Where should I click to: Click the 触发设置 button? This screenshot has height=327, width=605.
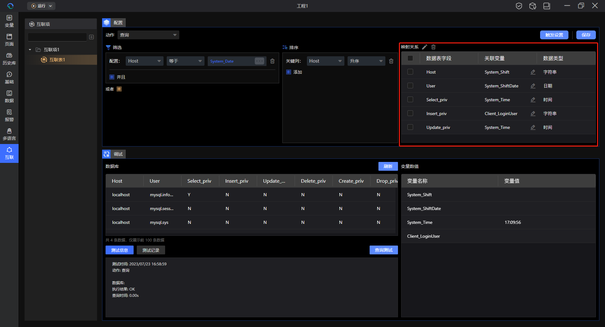554,35
